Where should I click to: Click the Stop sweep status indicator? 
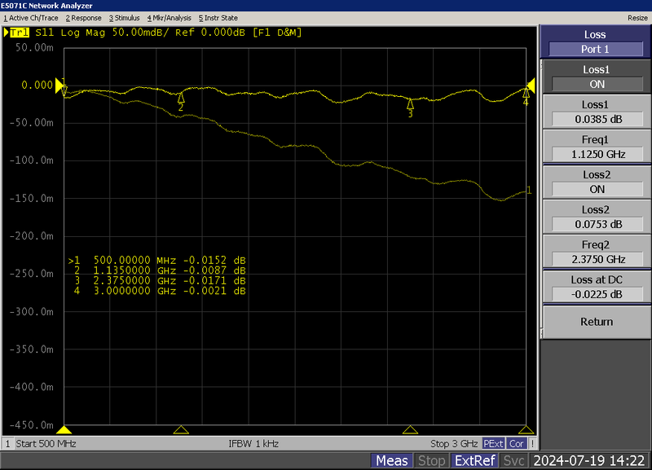click(432, 459)
